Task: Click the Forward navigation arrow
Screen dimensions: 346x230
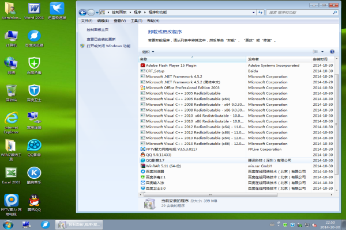Action: coord(91,13)
